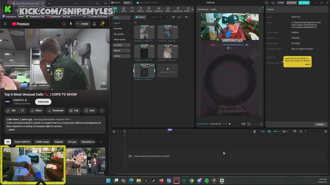
Task: Open the CapCut Menu dropdown
Action: (128, 3)
